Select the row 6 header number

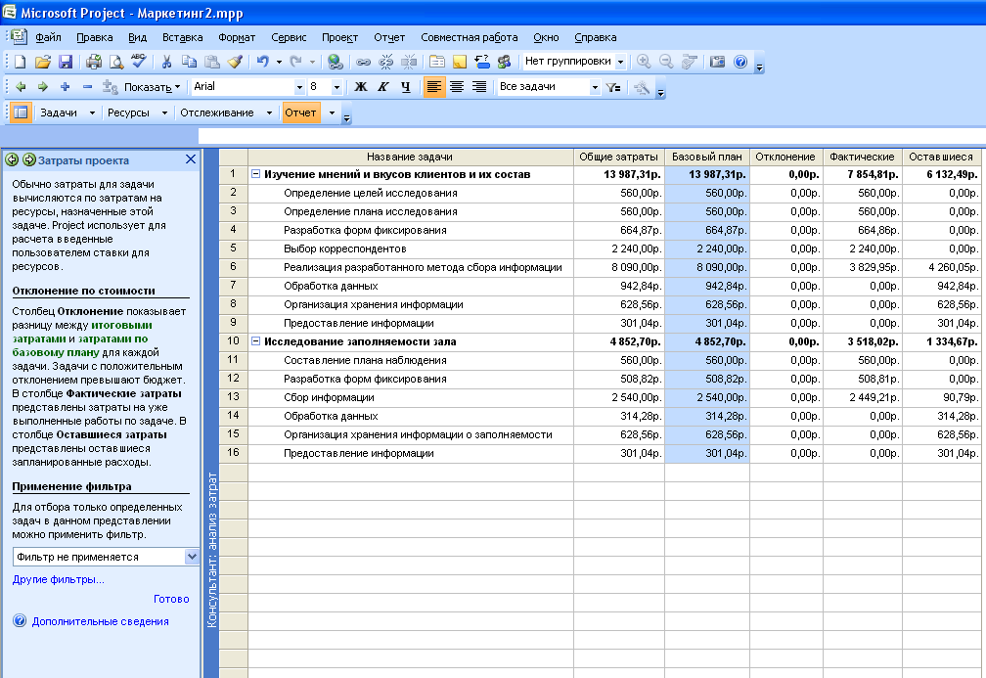(233, 267)
